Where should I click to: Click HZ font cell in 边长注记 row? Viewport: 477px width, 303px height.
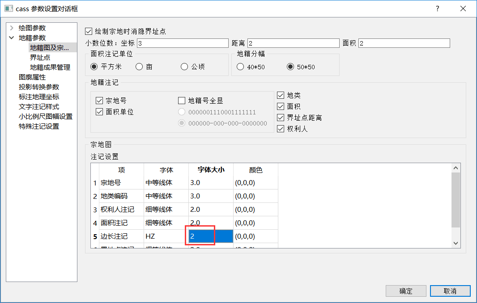click(x=166, y=236)
